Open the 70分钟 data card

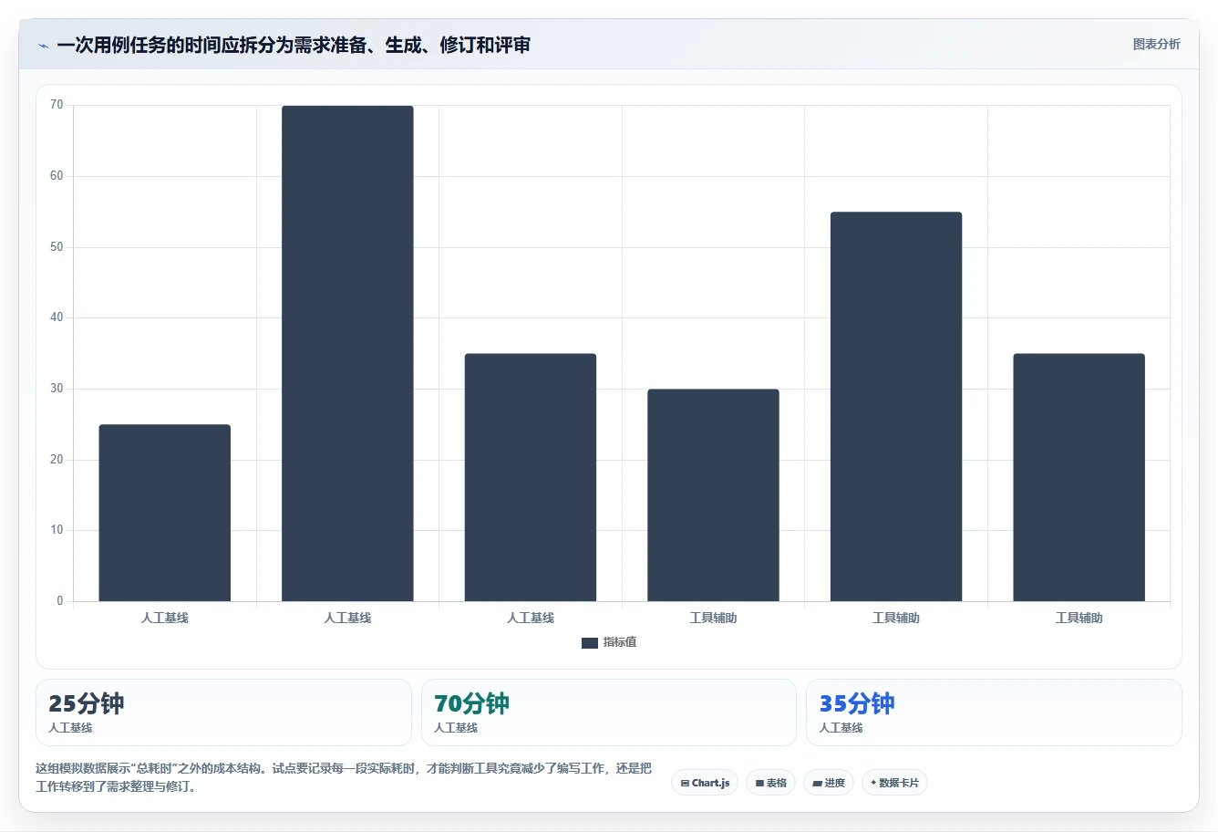click(x=609, y=712)
